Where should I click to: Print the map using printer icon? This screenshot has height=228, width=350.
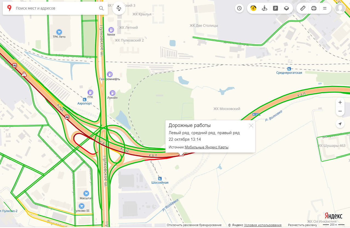click(x=314, y=8)
